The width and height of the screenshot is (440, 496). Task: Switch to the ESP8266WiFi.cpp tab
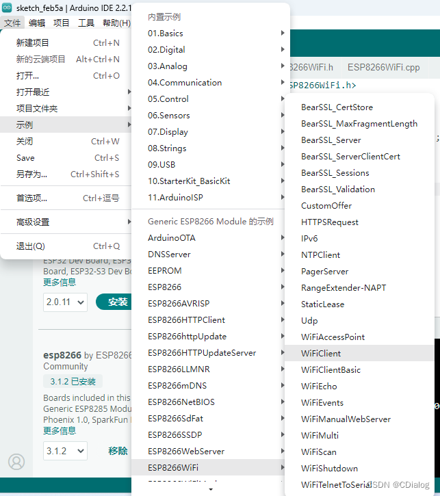(383, 67)
